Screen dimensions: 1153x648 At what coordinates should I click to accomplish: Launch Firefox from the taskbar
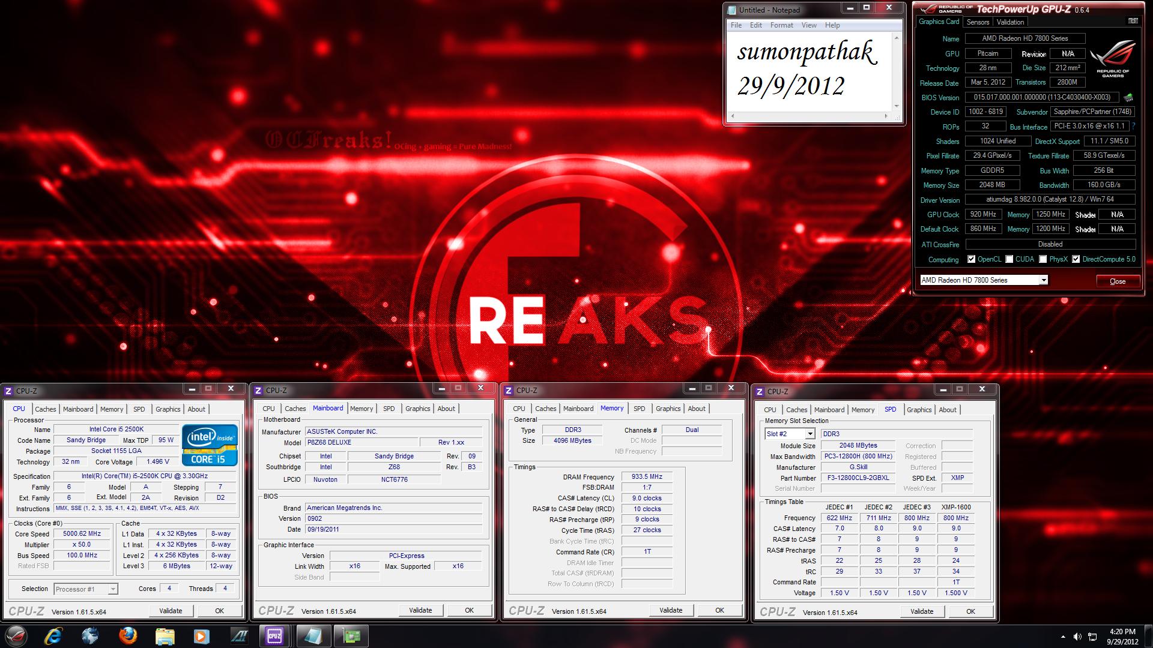pos(127,636)
